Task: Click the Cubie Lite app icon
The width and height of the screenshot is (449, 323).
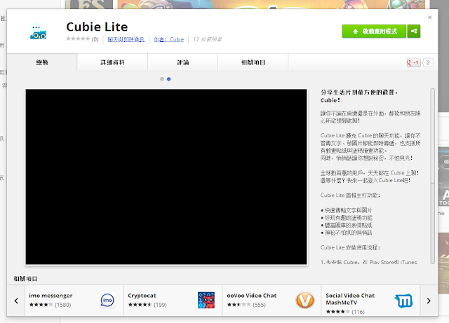Action: [x=38, y=32]
